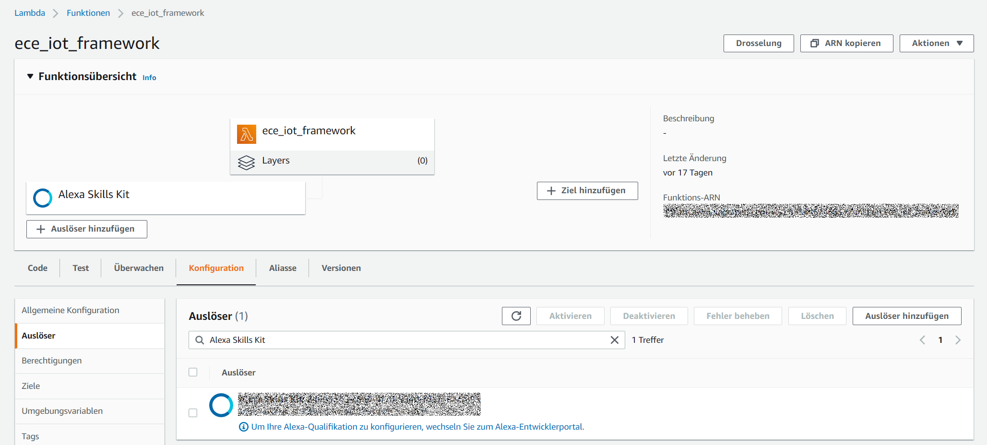The width and height of the screenshot is (987, 445).
Task: Collapse the Funktionsübersicht section
Action: coord(30,76)
